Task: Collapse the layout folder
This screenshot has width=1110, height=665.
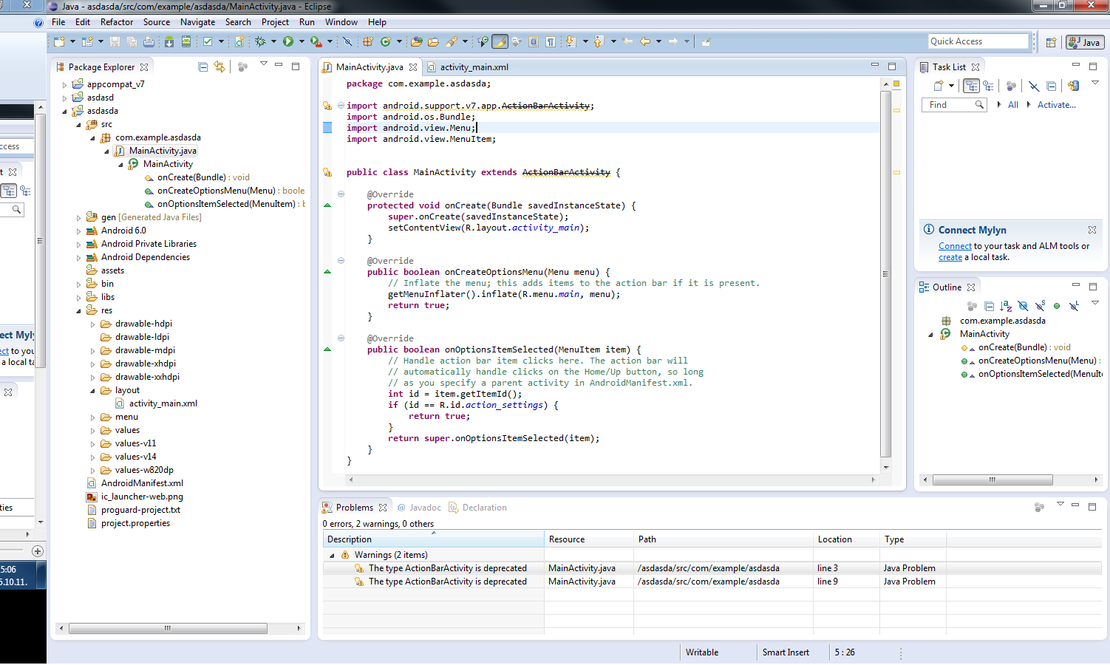Action: pos(93,391)
